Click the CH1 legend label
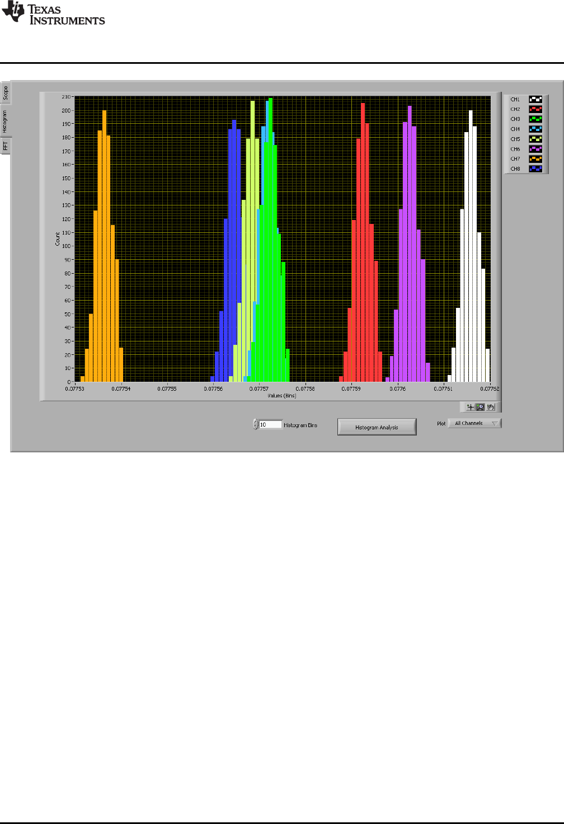This screenshot has height=824, width=564. pos(515,100)
